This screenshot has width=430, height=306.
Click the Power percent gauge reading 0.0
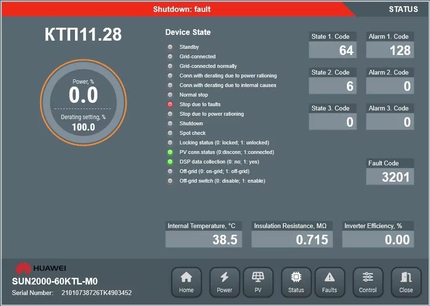coord(83,95)
